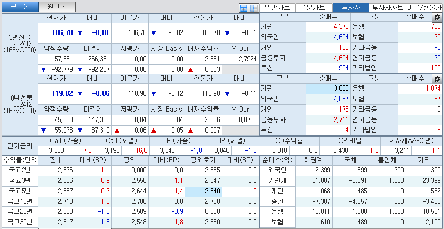444x229 pixels.
Task: Select the 국고10년 row label
Action: (20, 201)
